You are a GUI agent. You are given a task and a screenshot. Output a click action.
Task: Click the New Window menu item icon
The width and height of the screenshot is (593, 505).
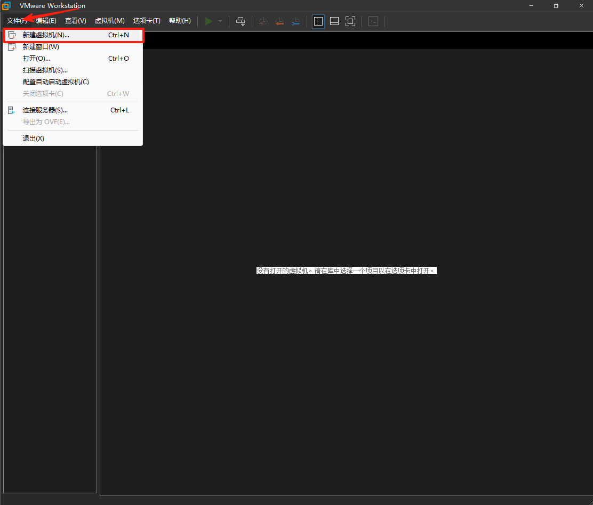click(12, 47)
